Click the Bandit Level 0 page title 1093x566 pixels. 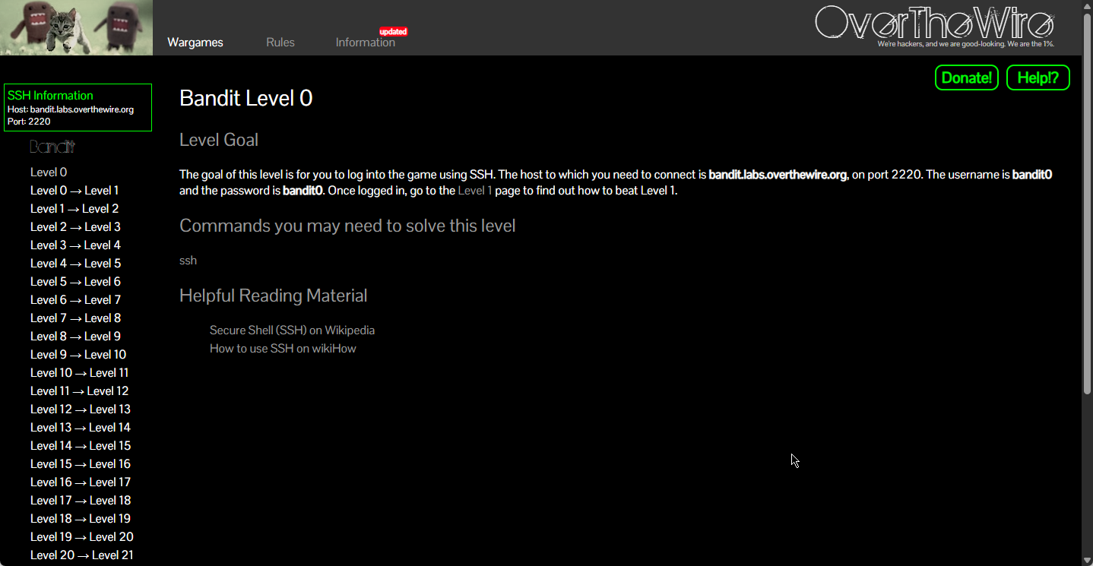pos(246,98)
